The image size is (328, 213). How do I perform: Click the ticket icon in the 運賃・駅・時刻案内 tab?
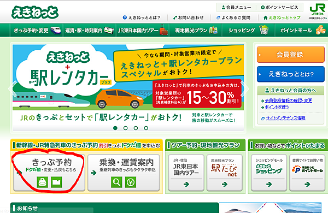tap(109, 31)
